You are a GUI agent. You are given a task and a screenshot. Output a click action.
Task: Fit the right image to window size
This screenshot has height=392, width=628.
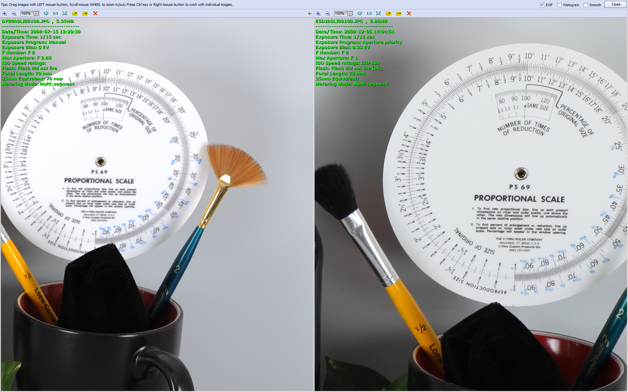360,13
